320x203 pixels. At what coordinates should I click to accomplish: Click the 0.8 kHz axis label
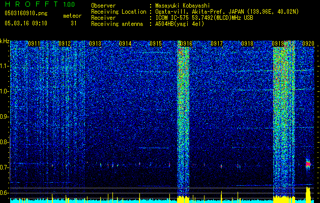[5, 142]
